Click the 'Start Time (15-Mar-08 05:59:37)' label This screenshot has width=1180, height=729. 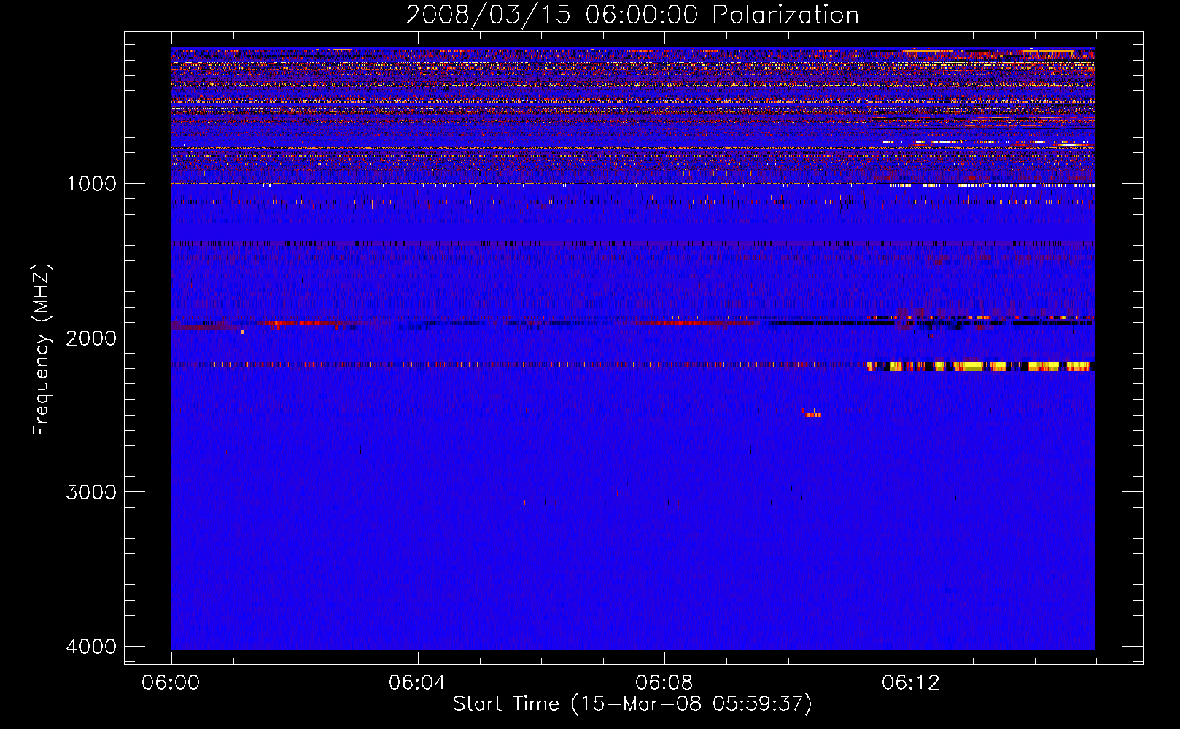pyautogui.click(x=632, y=704)
